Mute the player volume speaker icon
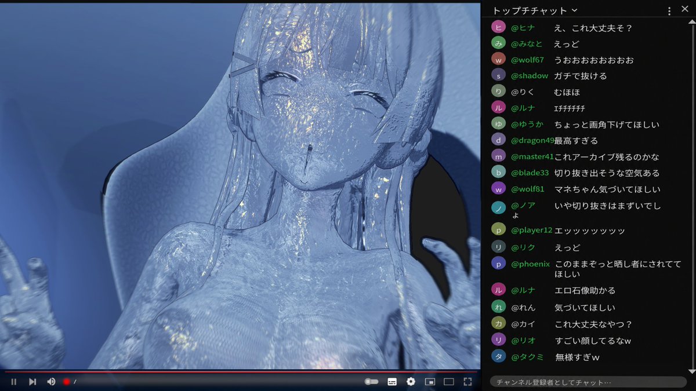The image size is (696, 391). tap(51, 382)
